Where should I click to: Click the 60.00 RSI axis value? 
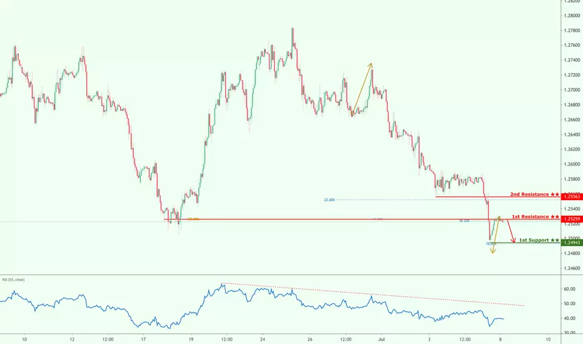pos(570,289)
